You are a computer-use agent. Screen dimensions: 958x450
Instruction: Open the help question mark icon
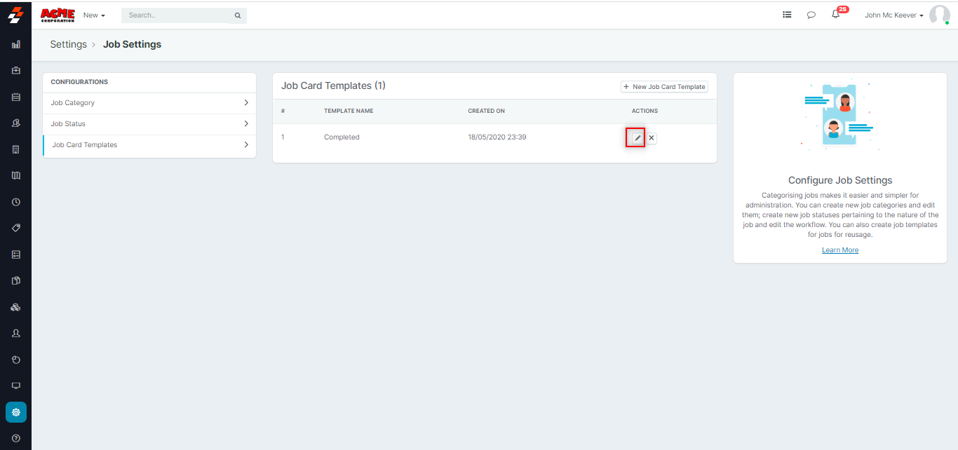(x=16, y=438)
